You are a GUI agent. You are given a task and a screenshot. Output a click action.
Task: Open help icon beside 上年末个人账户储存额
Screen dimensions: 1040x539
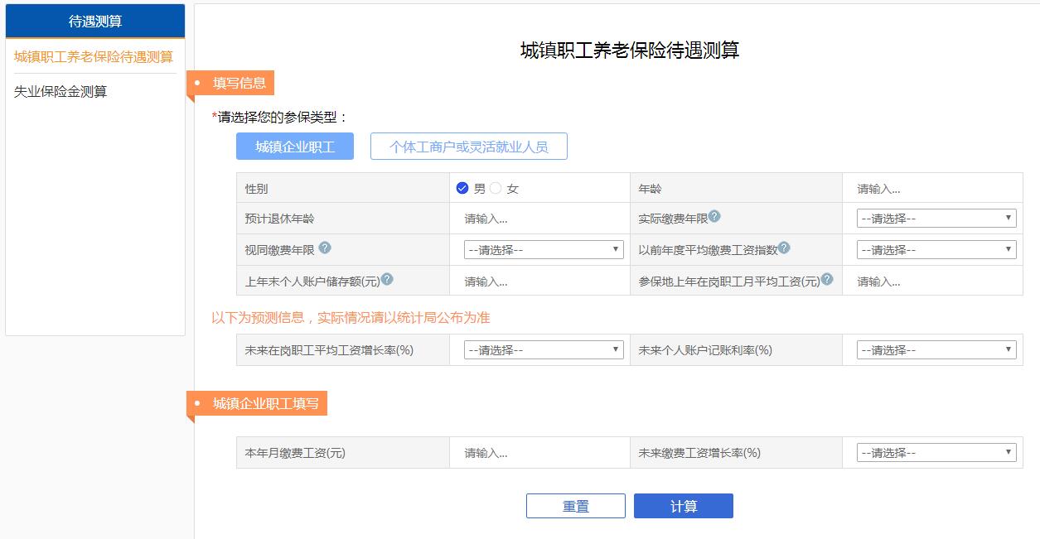[x=387, y=280]
